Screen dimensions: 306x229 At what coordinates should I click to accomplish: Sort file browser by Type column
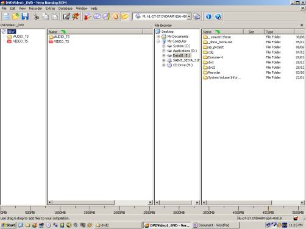coord(279,32)
